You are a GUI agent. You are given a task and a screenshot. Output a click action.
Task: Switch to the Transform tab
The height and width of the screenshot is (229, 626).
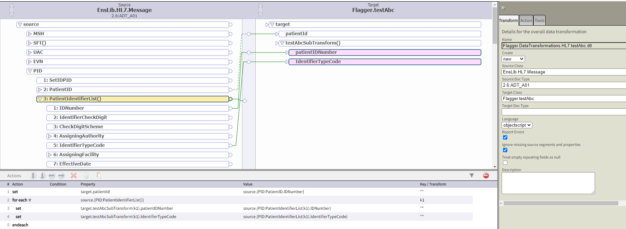(x=509, y=20)
